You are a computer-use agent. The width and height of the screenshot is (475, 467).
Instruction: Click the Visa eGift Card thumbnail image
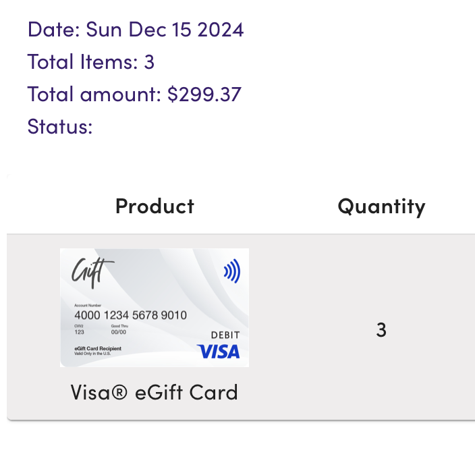point(155,308)
